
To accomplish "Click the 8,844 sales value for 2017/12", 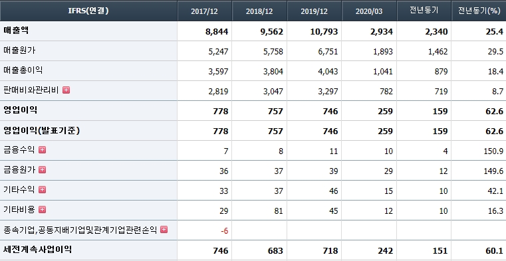I will [217, 32].
